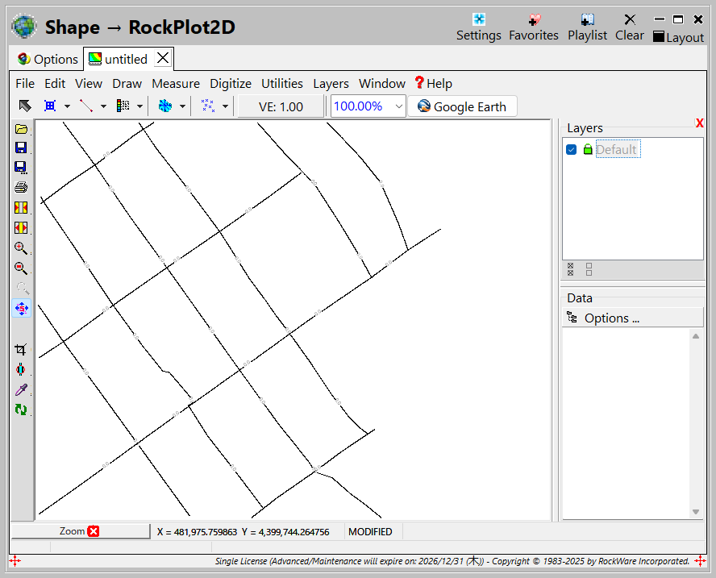Image resolution: width=716 pixels, height=578 pixels.
Task: Select the zoom out magnifier tool
Action: (21, 268)
